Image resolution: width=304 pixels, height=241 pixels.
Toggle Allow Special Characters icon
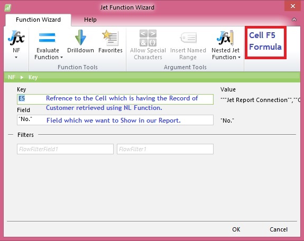148,38
